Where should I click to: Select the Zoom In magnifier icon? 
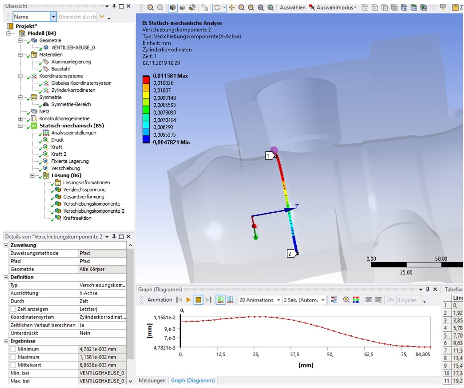(252, 7)
